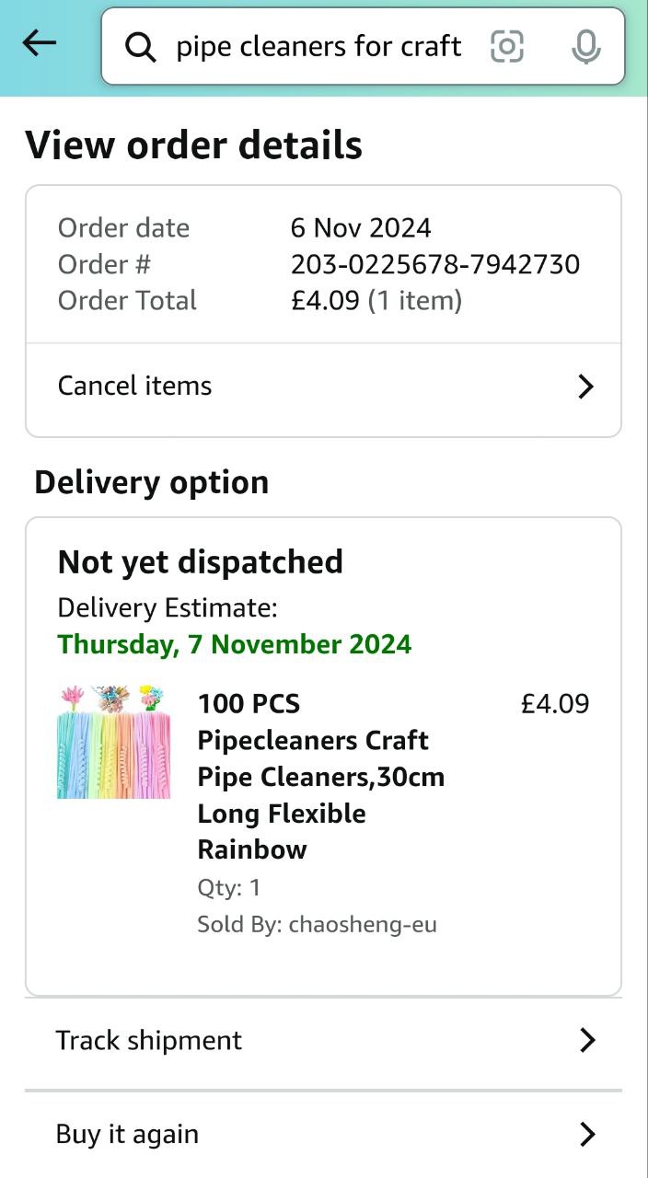The image size is (648, 1178).
Task: Open the camera lens scan icon
Action: tap(507, 46)
